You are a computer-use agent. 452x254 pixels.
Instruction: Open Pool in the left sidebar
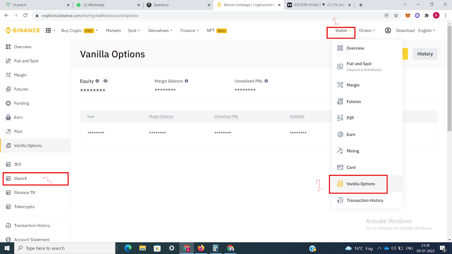click(35, 132)
